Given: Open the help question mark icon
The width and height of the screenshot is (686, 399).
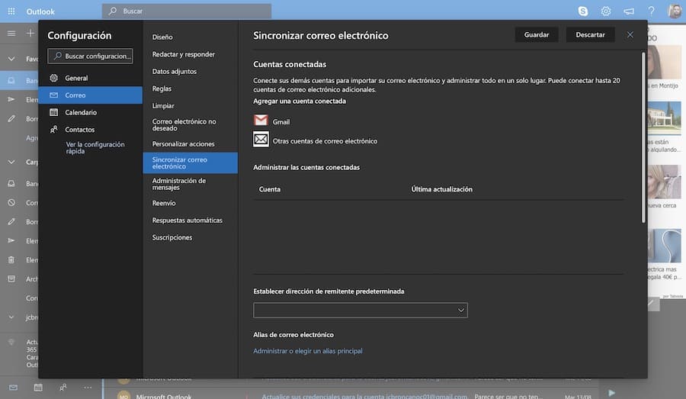Looking at the screenshot, I should tap(651, 11).
